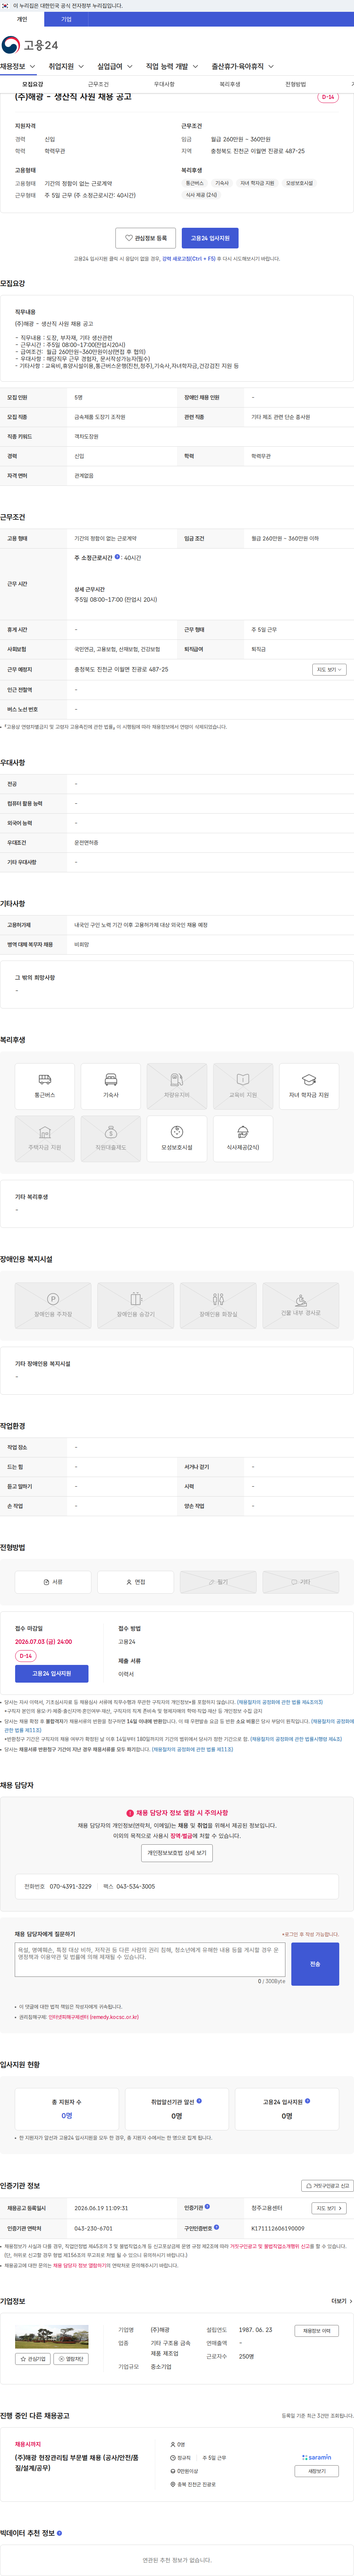Click the 통근버스 benefit icon
Viewport: 354px width, 2576px height.
coord(45,1086)
